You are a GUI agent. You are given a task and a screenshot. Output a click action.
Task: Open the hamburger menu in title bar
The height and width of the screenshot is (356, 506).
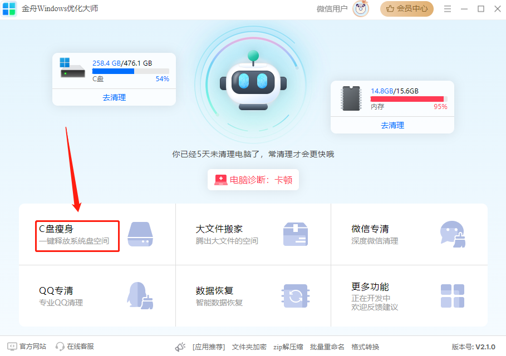click(x=448, y=9)
